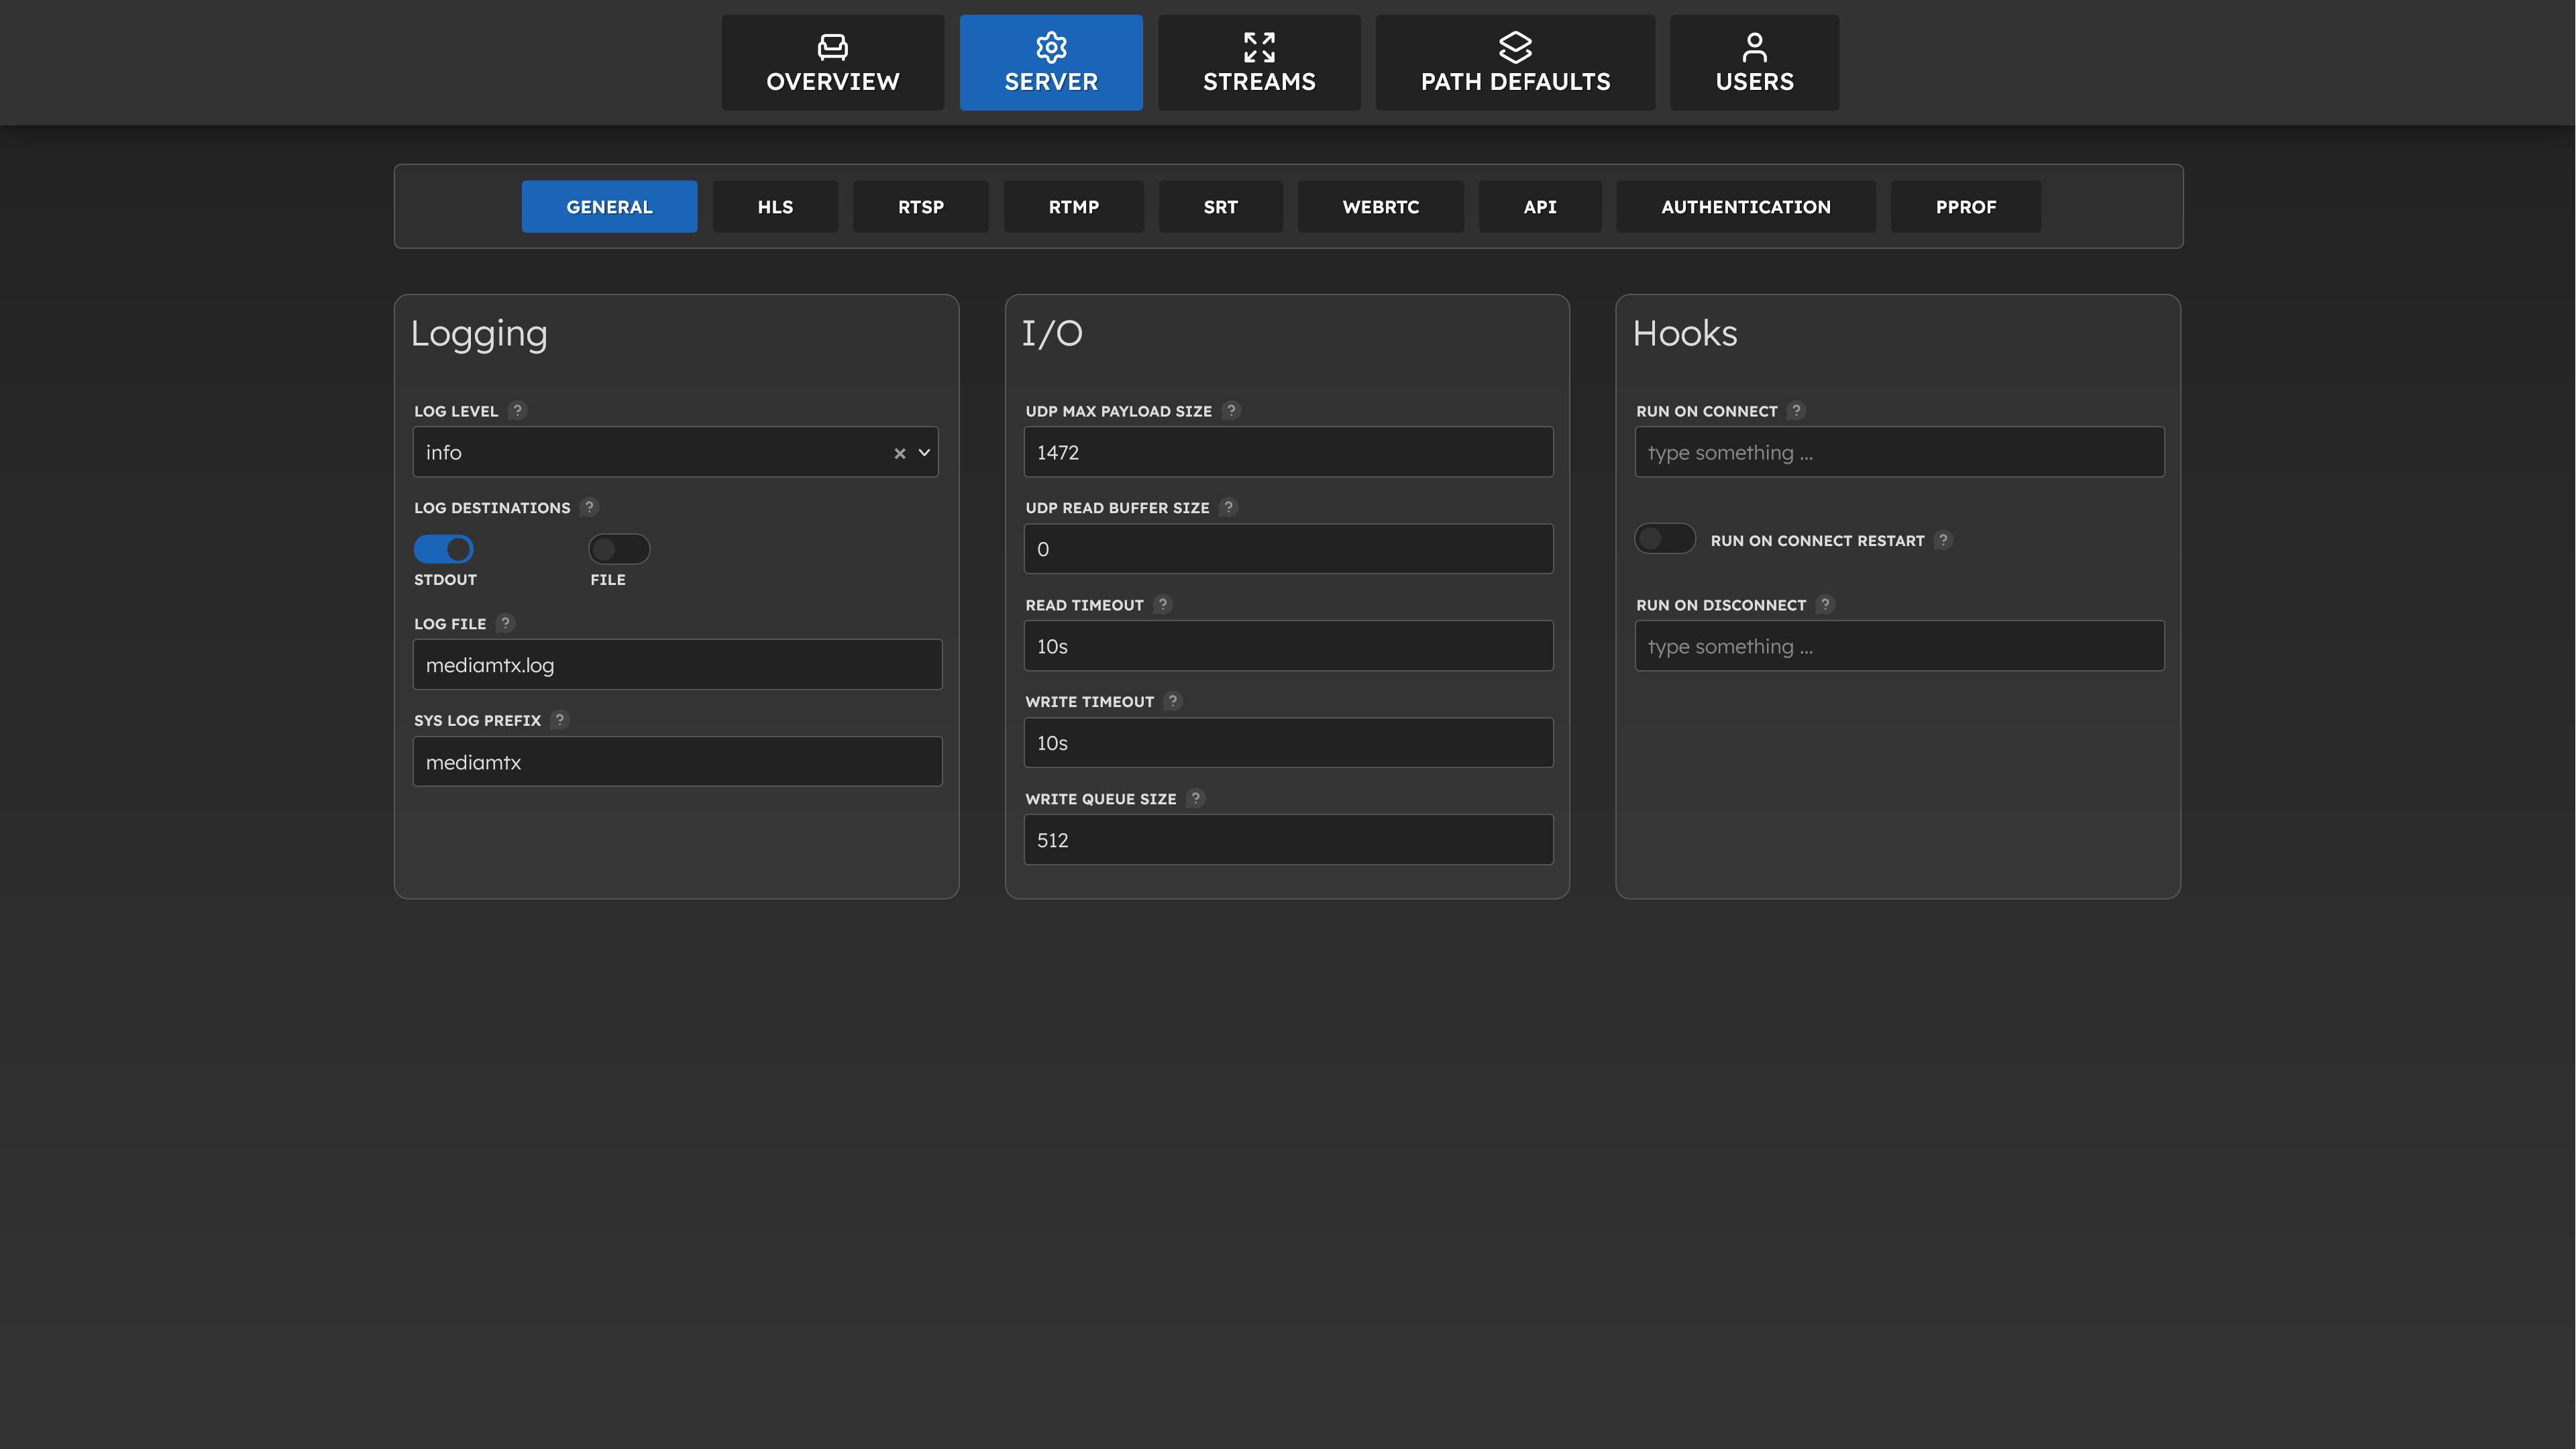Click the help icon next to Read Timeout

tap(1162, 604)
